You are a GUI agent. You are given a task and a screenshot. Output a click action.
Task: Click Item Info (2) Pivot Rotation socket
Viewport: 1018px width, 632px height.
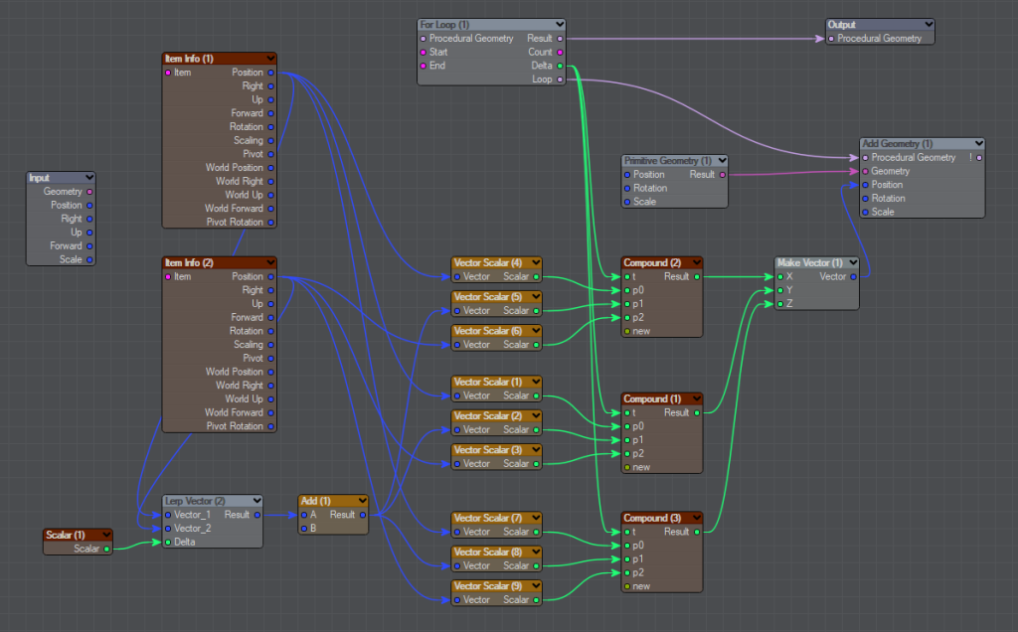click(270, 427)
